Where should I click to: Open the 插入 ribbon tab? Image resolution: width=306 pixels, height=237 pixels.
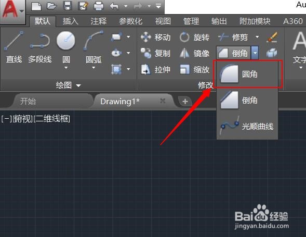[x=71, y=21]
